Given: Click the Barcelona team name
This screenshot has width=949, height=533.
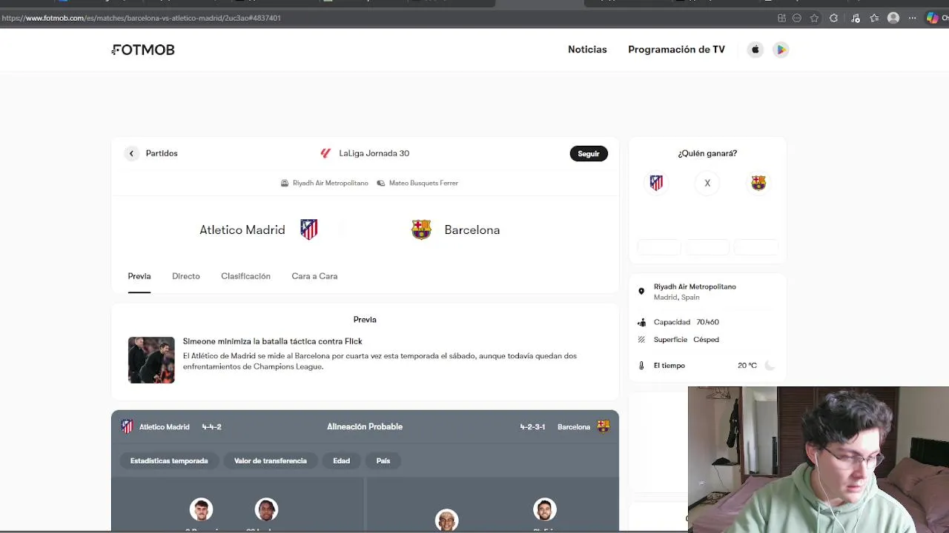Looking at the screenshot, I should pos(472,229).
